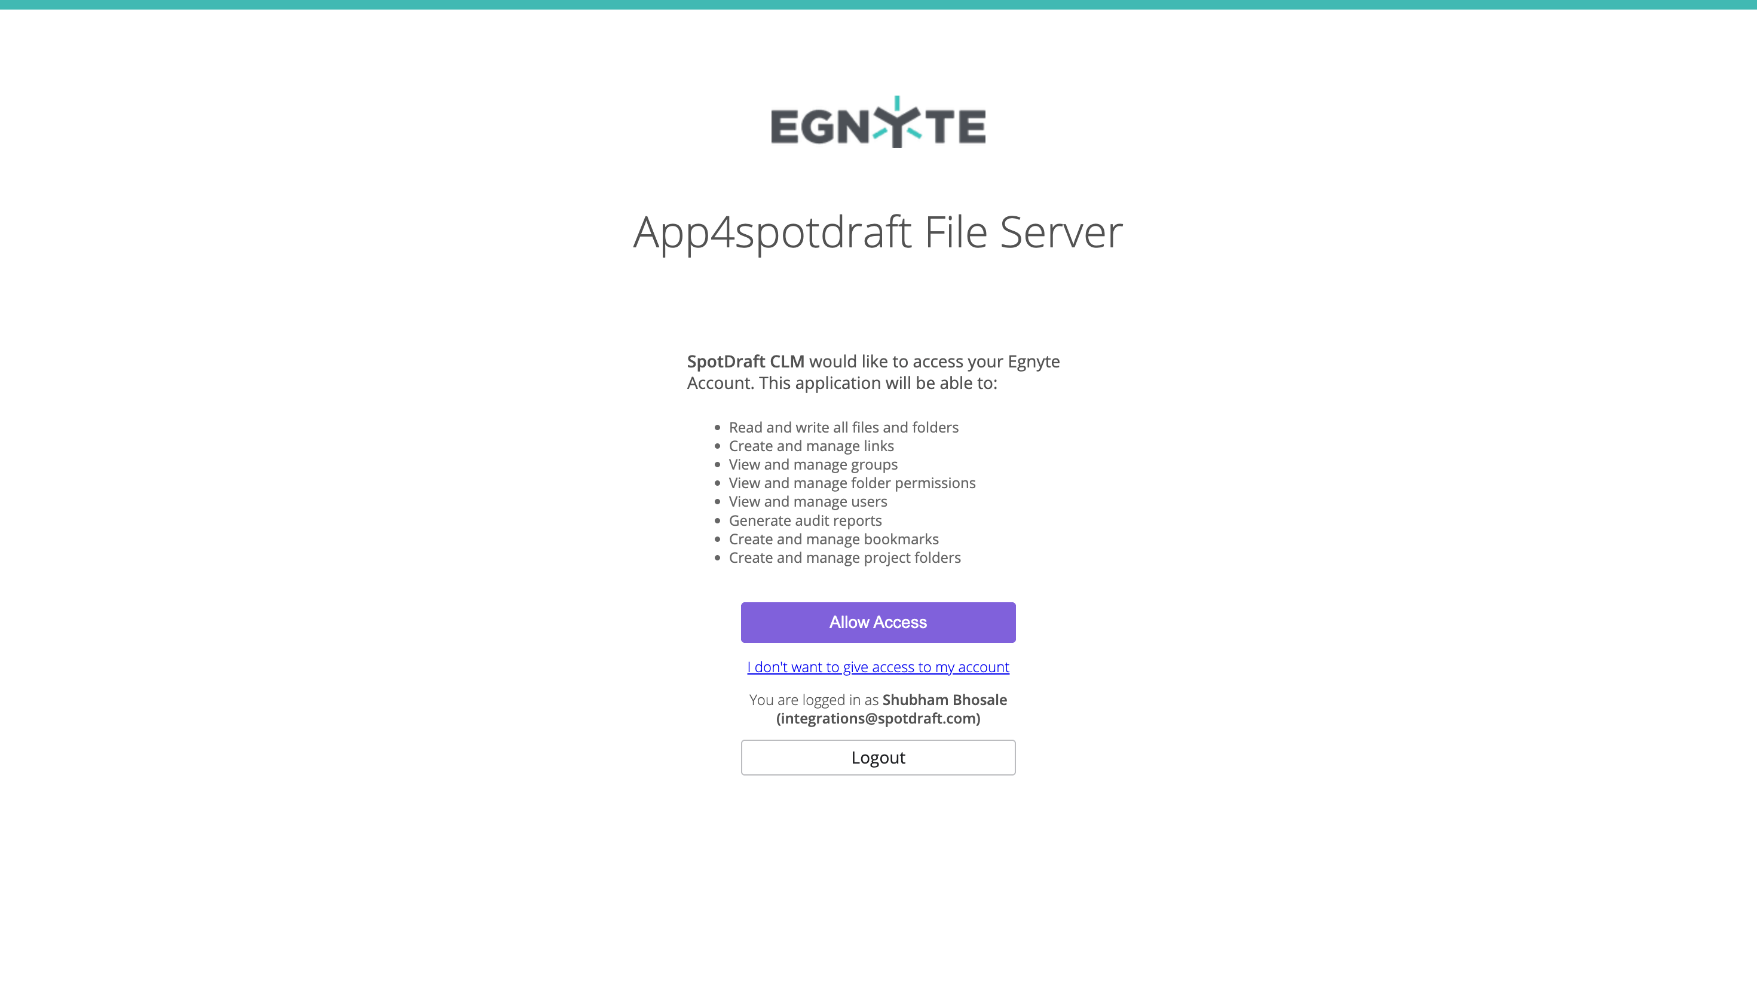Viewport: 1757px width, 993px height.
Task: Click the integrations@spotdraft.com email text
Action: coord(878,718)
